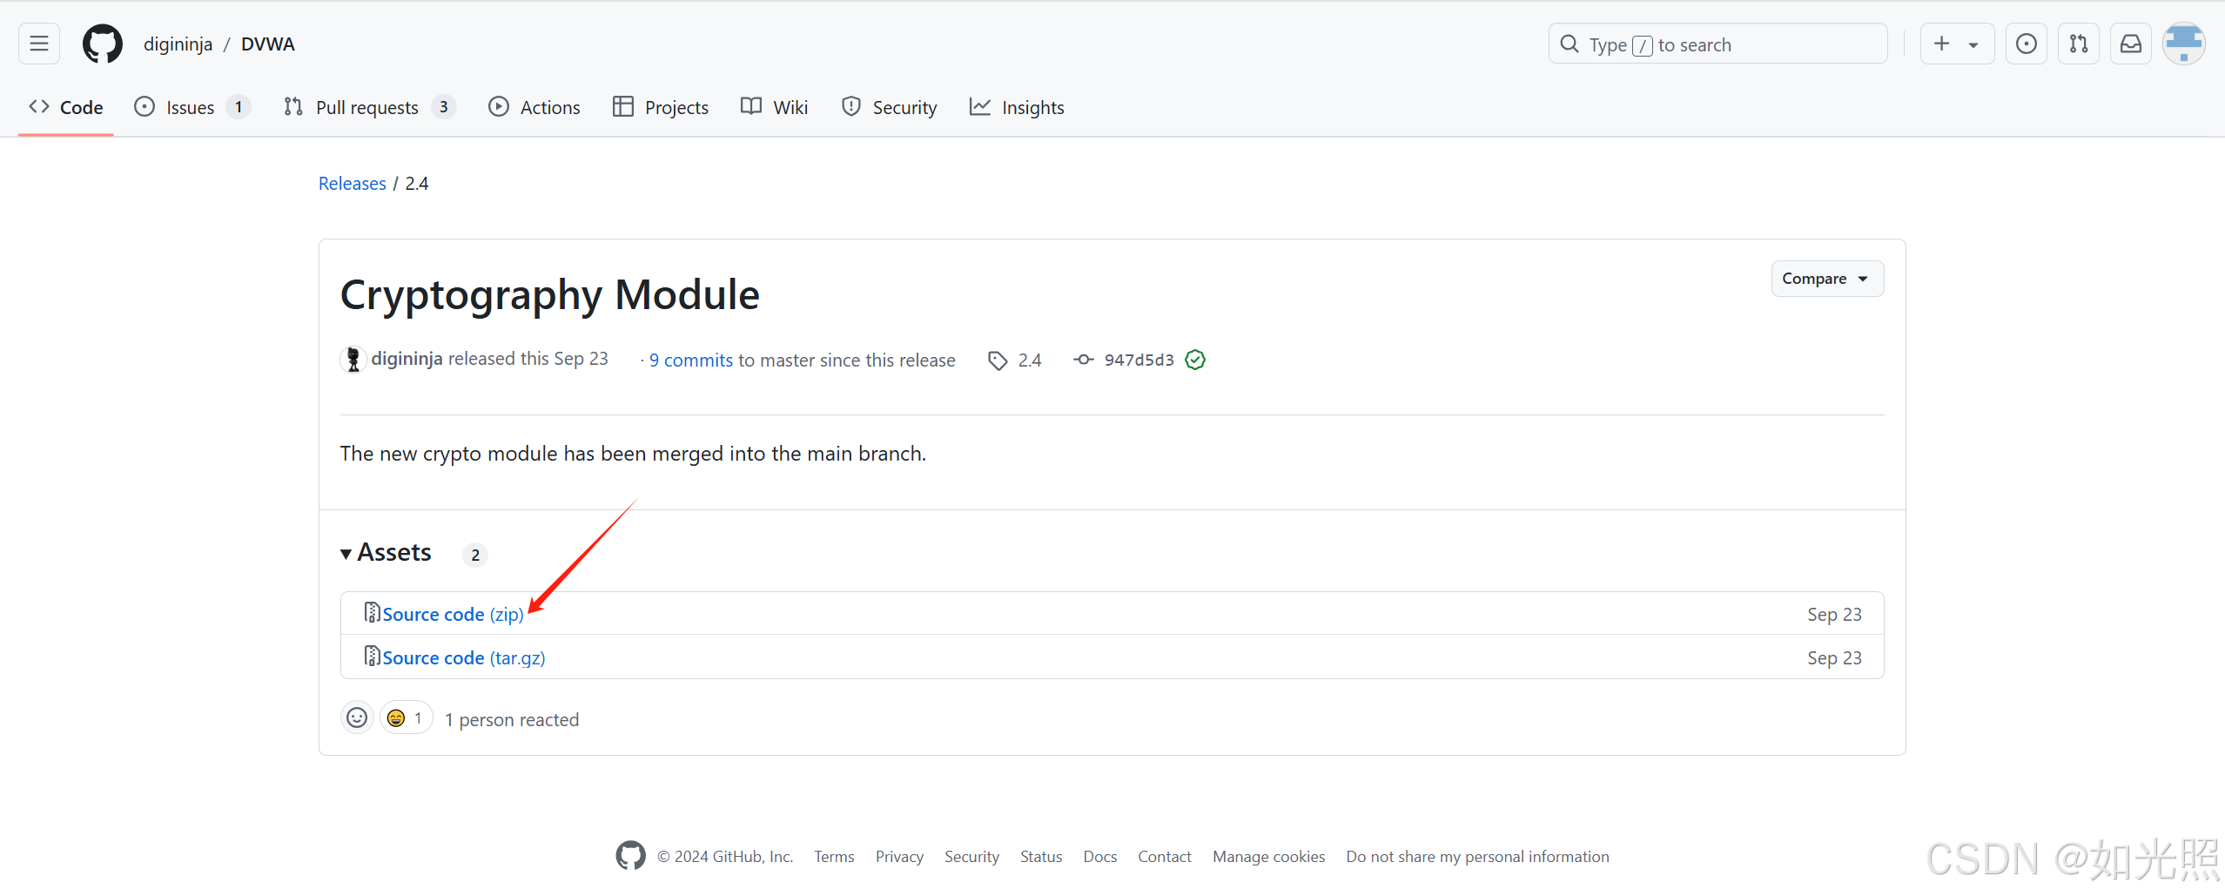Click the zip file archive icon
The height and width of the screenshot is (896, 2225).
(x=372, y=613)
